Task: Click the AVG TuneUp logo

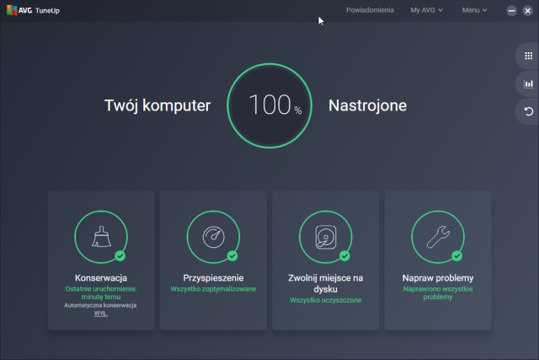Action: pyautogui.click(x=33, y=10)
